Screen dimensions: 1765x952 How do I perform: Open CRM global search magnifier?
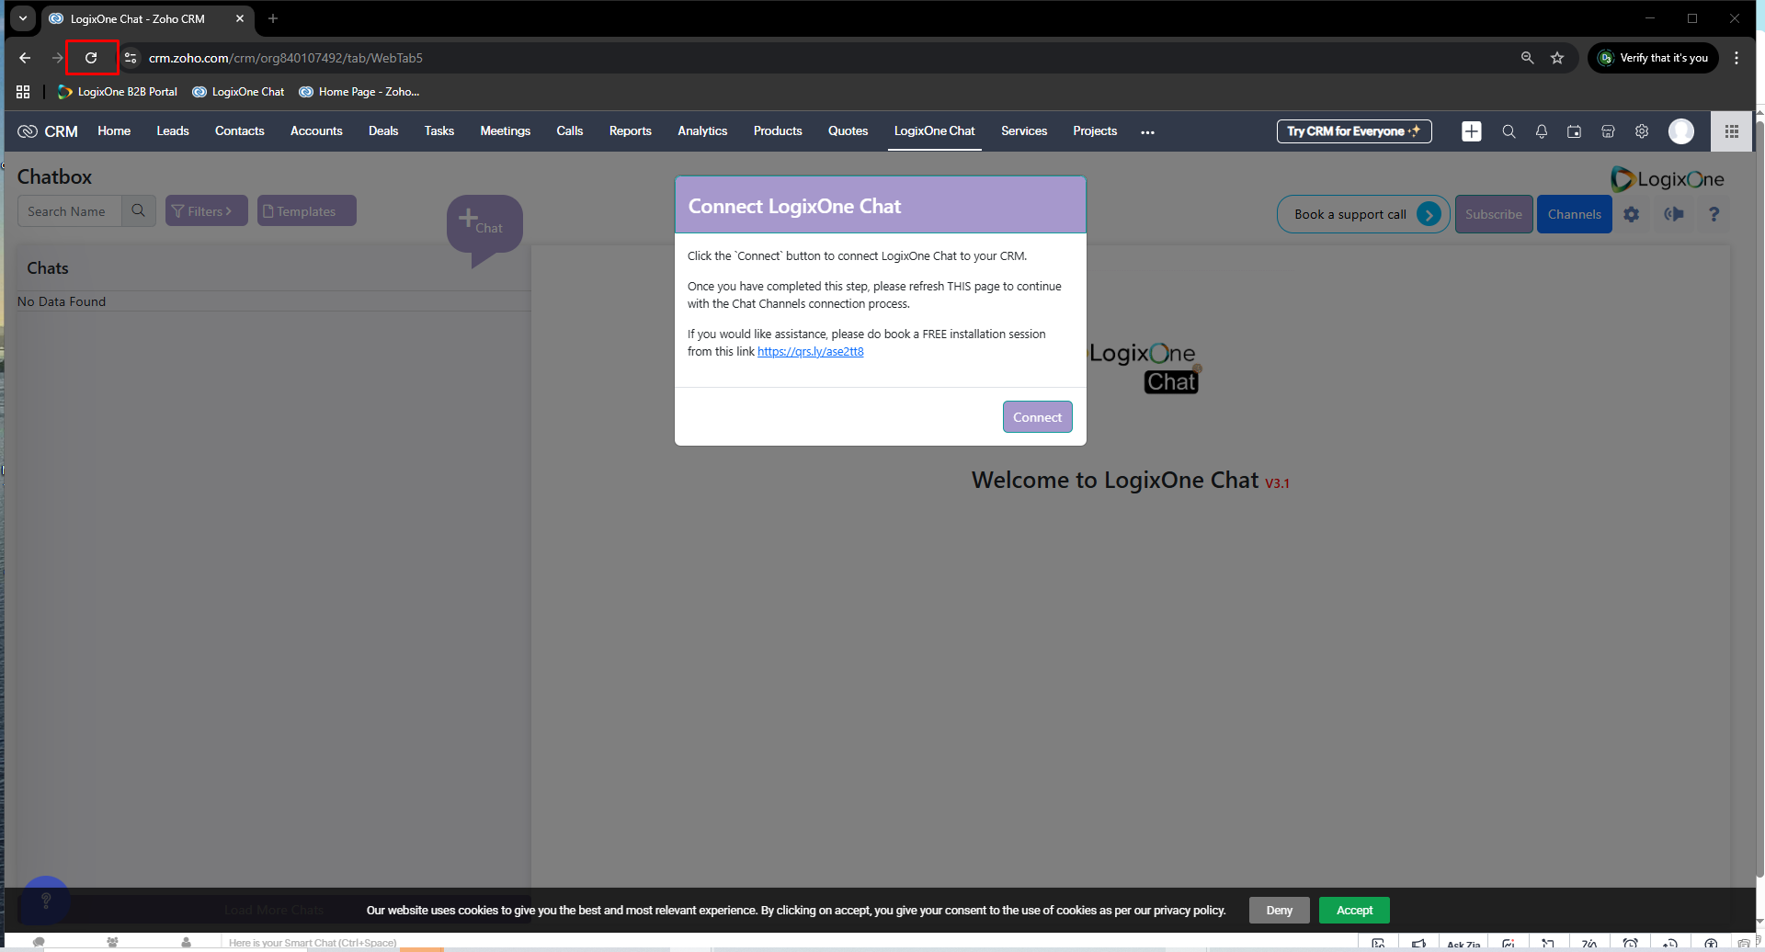pyautogui.click(x=1509, y=131)
